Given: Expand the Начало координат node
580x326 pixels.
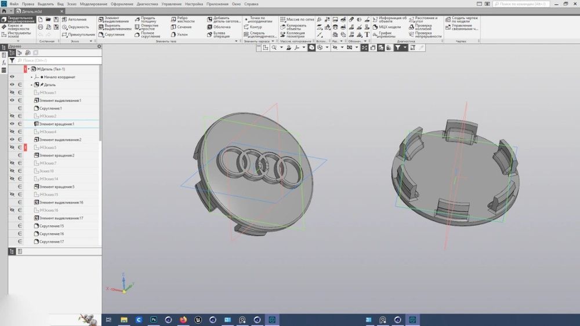Looking at the screenshot, I should click(31, 77).
